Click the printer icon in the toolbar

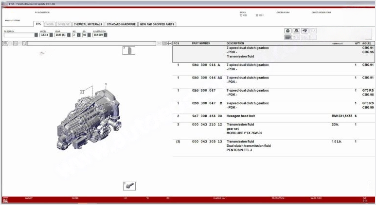287,31
